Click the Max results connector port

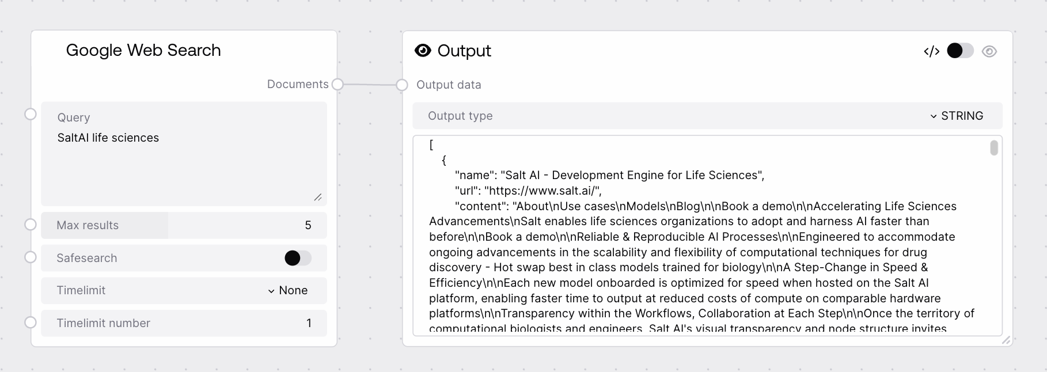[31, 225]
